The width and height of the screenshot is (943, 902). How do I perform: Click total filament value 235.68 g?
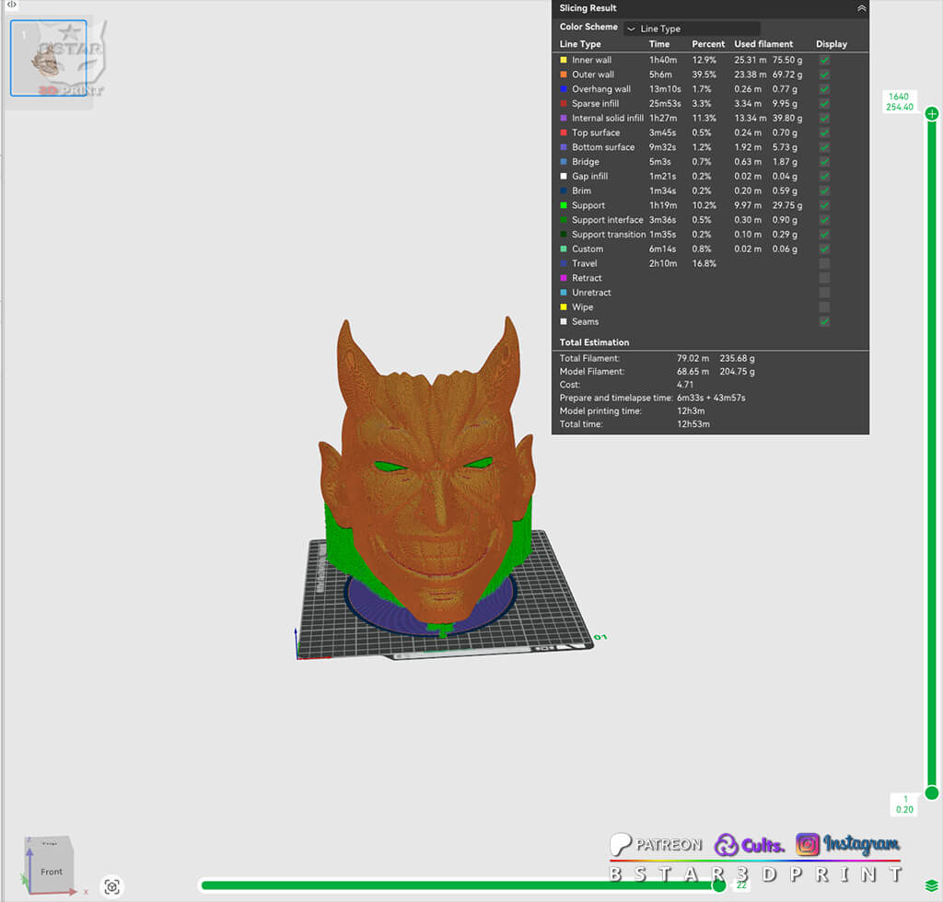(737, 358)
